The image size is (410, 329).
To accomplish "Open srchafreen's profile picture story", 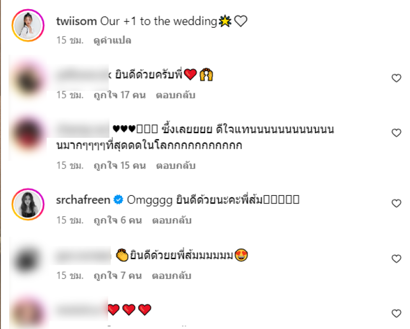I will pos(28,204).
